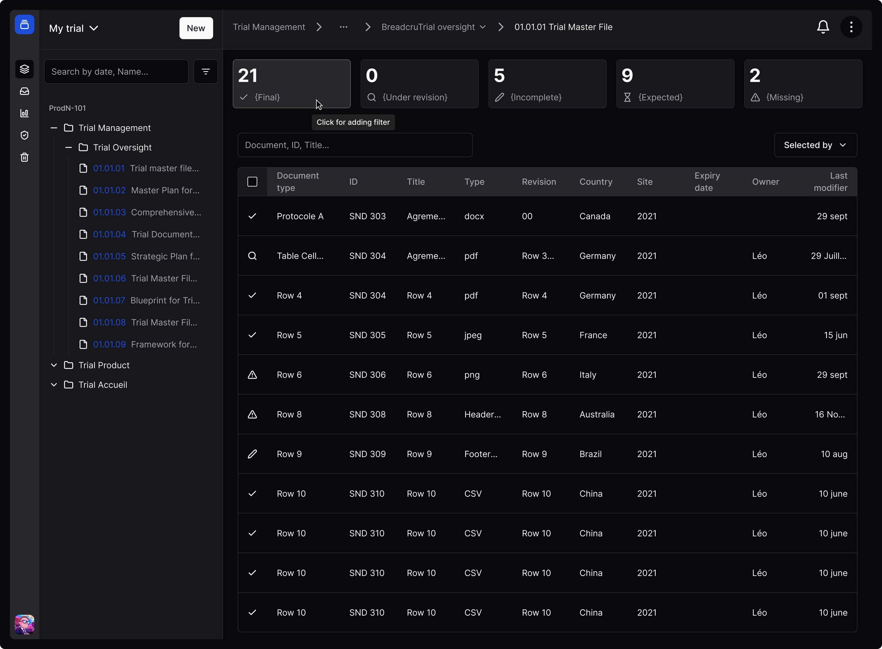The image size is (882, 649).
Task: Filter by the 2 Missing card
Action: [x=803, y=84]
